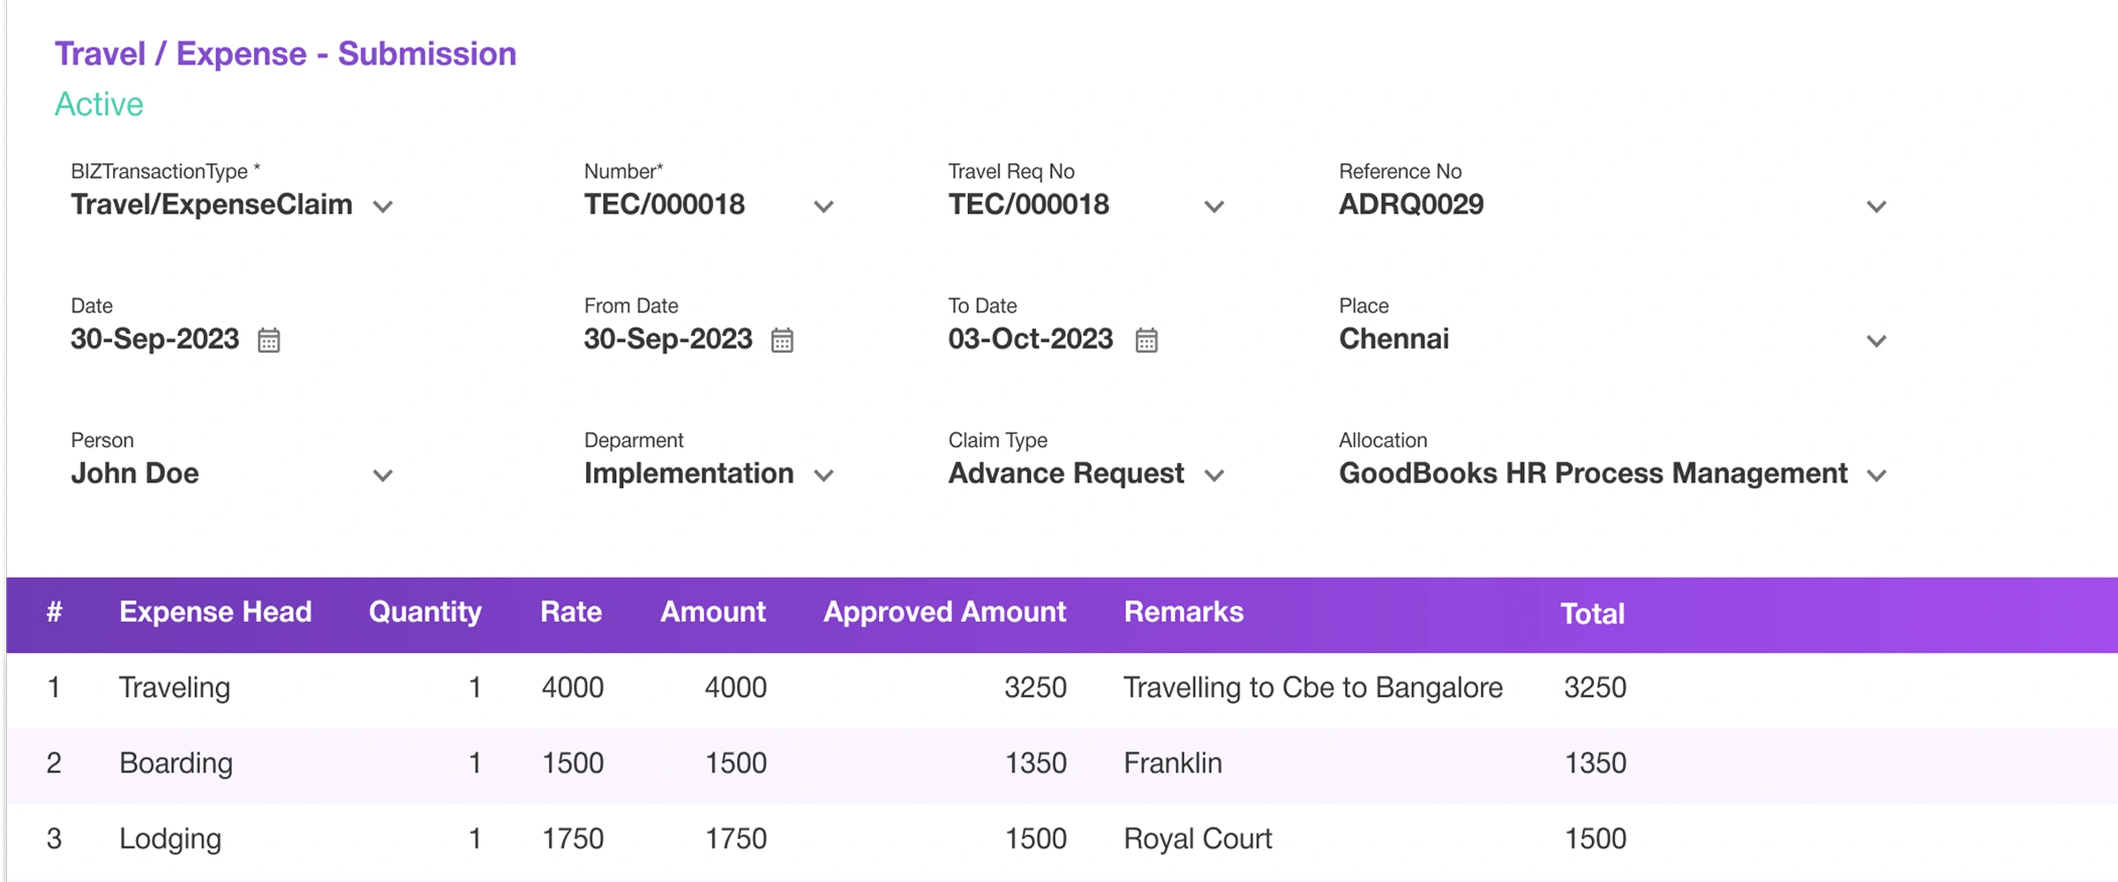This screenshot has height=882, width=2118.
Task: Click the Lodging expense head cell
Action: [170, 839]
